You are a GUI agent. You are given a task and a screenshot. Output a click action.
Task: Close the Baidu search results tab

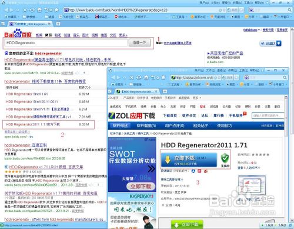49,24
